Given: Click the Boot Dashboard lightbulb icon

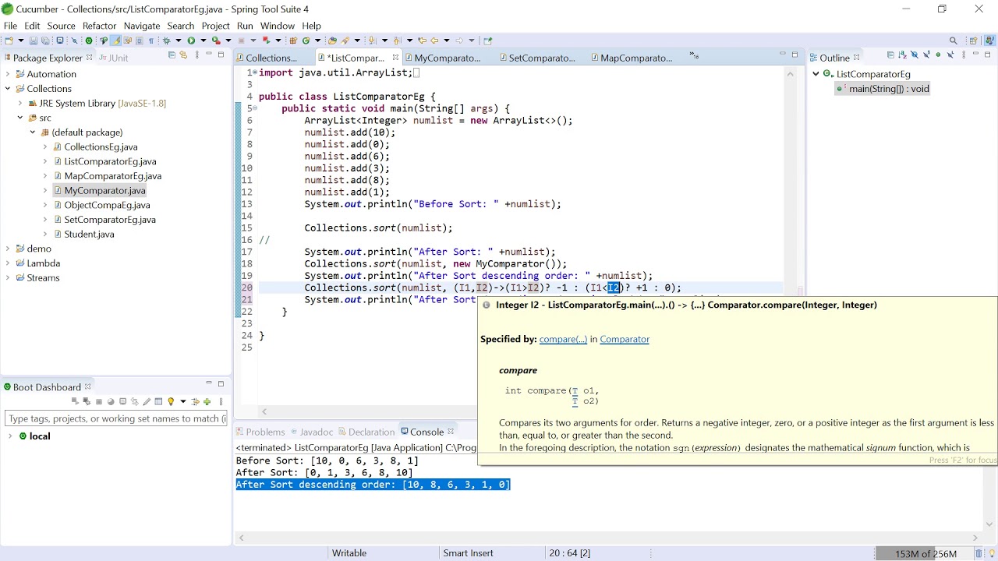Looking at the screenshot, I should (x=171, y=402).
